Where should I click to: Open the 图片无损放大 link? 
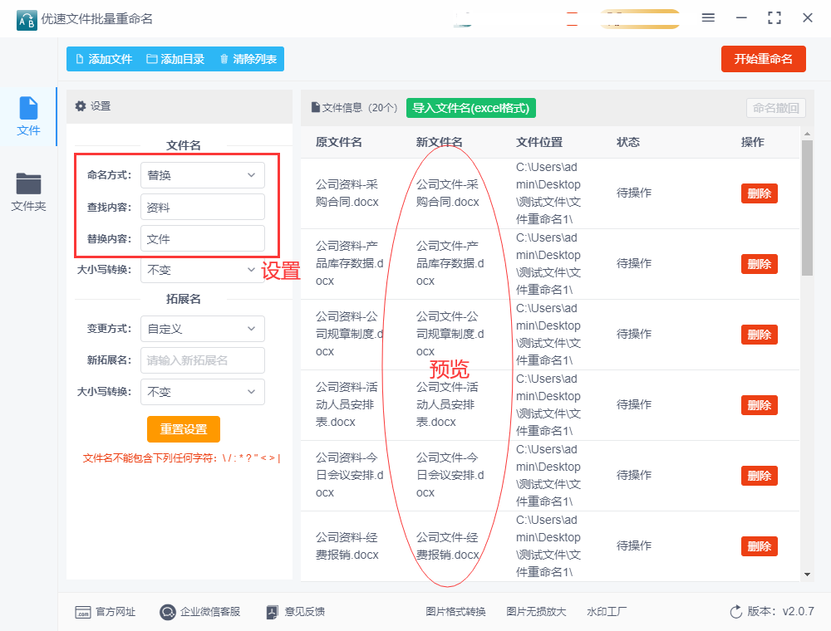[x=536, y=612]
